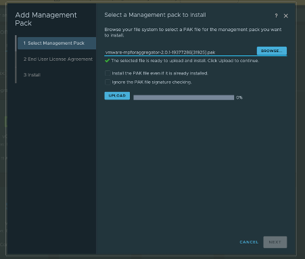Click the greyed-out Next button
305x259 pixels.
[275, 242]
